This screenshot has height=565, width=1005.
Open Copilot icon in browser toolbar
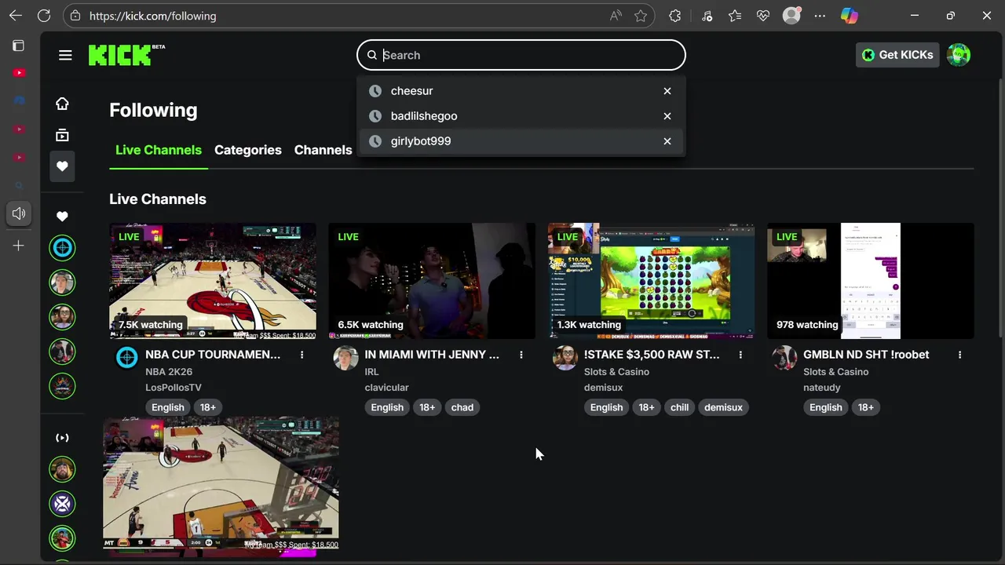point(850,16)
